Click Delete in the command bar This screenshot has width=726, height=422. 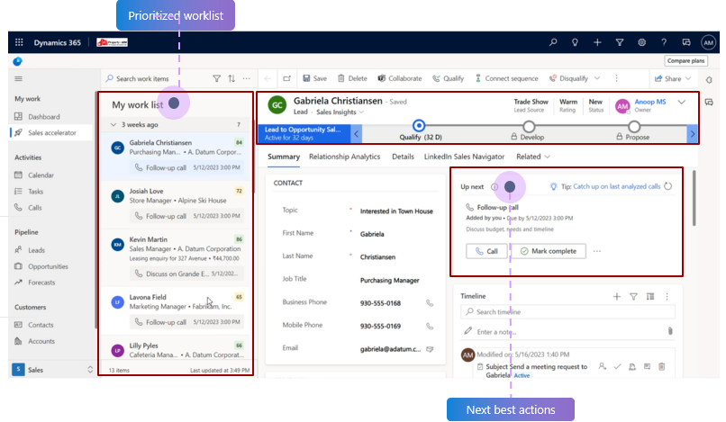coord(352,78)
